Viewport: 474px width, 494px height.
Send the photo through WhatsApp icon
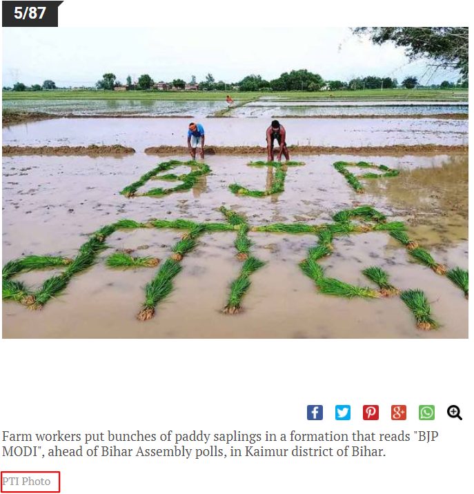point(426,413)
